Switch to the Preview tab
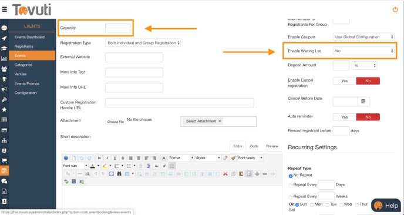The height and width of the screenshot is (215, 404). pos(272,146)
